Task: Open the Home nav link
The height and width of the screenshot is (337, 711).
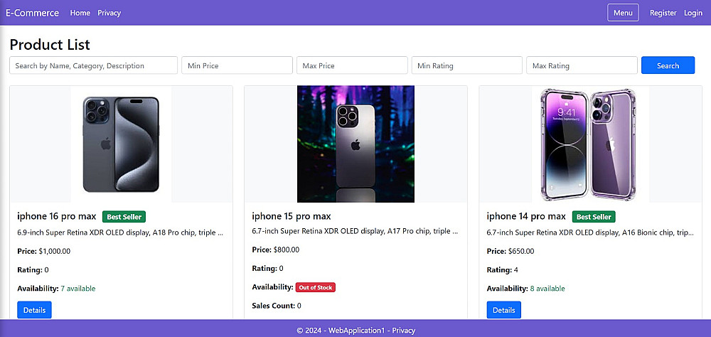Action: pos(80,13)
